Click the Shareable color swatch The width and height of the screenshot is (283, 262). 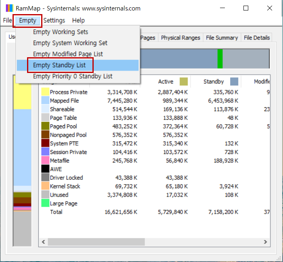click(45, 109)
